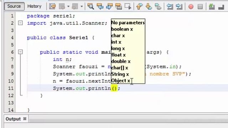Image resolution: width=228 pixels, height=128 pixels.
Task: Click the greyed-out Forward navigation icon
Action: (75, 6)
